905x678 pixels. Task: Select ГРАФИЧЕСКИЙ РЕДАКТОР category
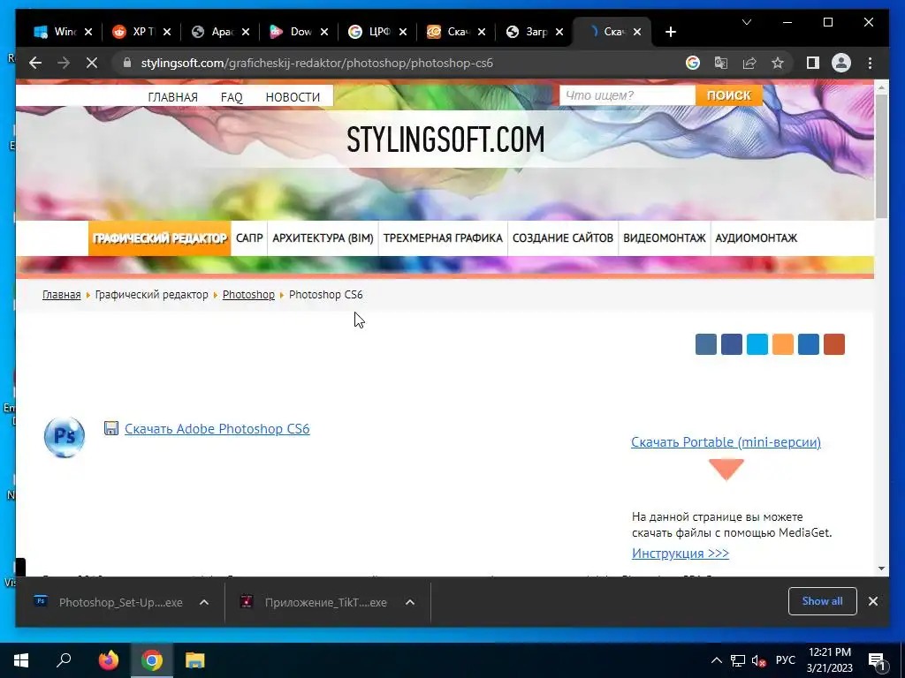[x=159, y=237]
